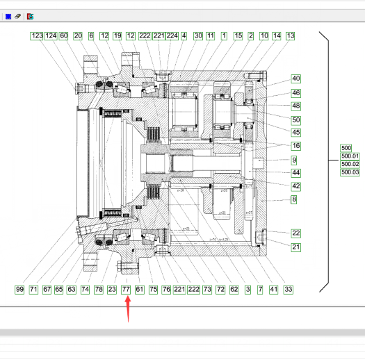Select part label 16 on the right side

tap(296, 146)
